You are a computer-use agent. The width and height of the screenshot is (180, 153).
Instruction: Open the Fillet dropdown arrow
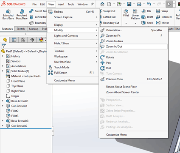126,23
